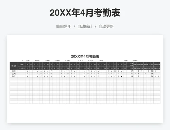Click the × 旷工 legend entry
This screenshot has width=170, height=130.
[81, 60]
